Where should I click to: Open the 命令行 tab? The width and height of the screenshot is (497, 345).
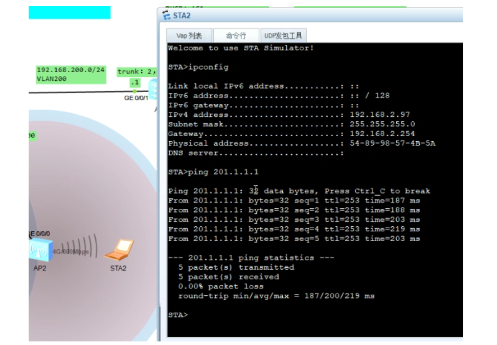(x=236, y=35)
